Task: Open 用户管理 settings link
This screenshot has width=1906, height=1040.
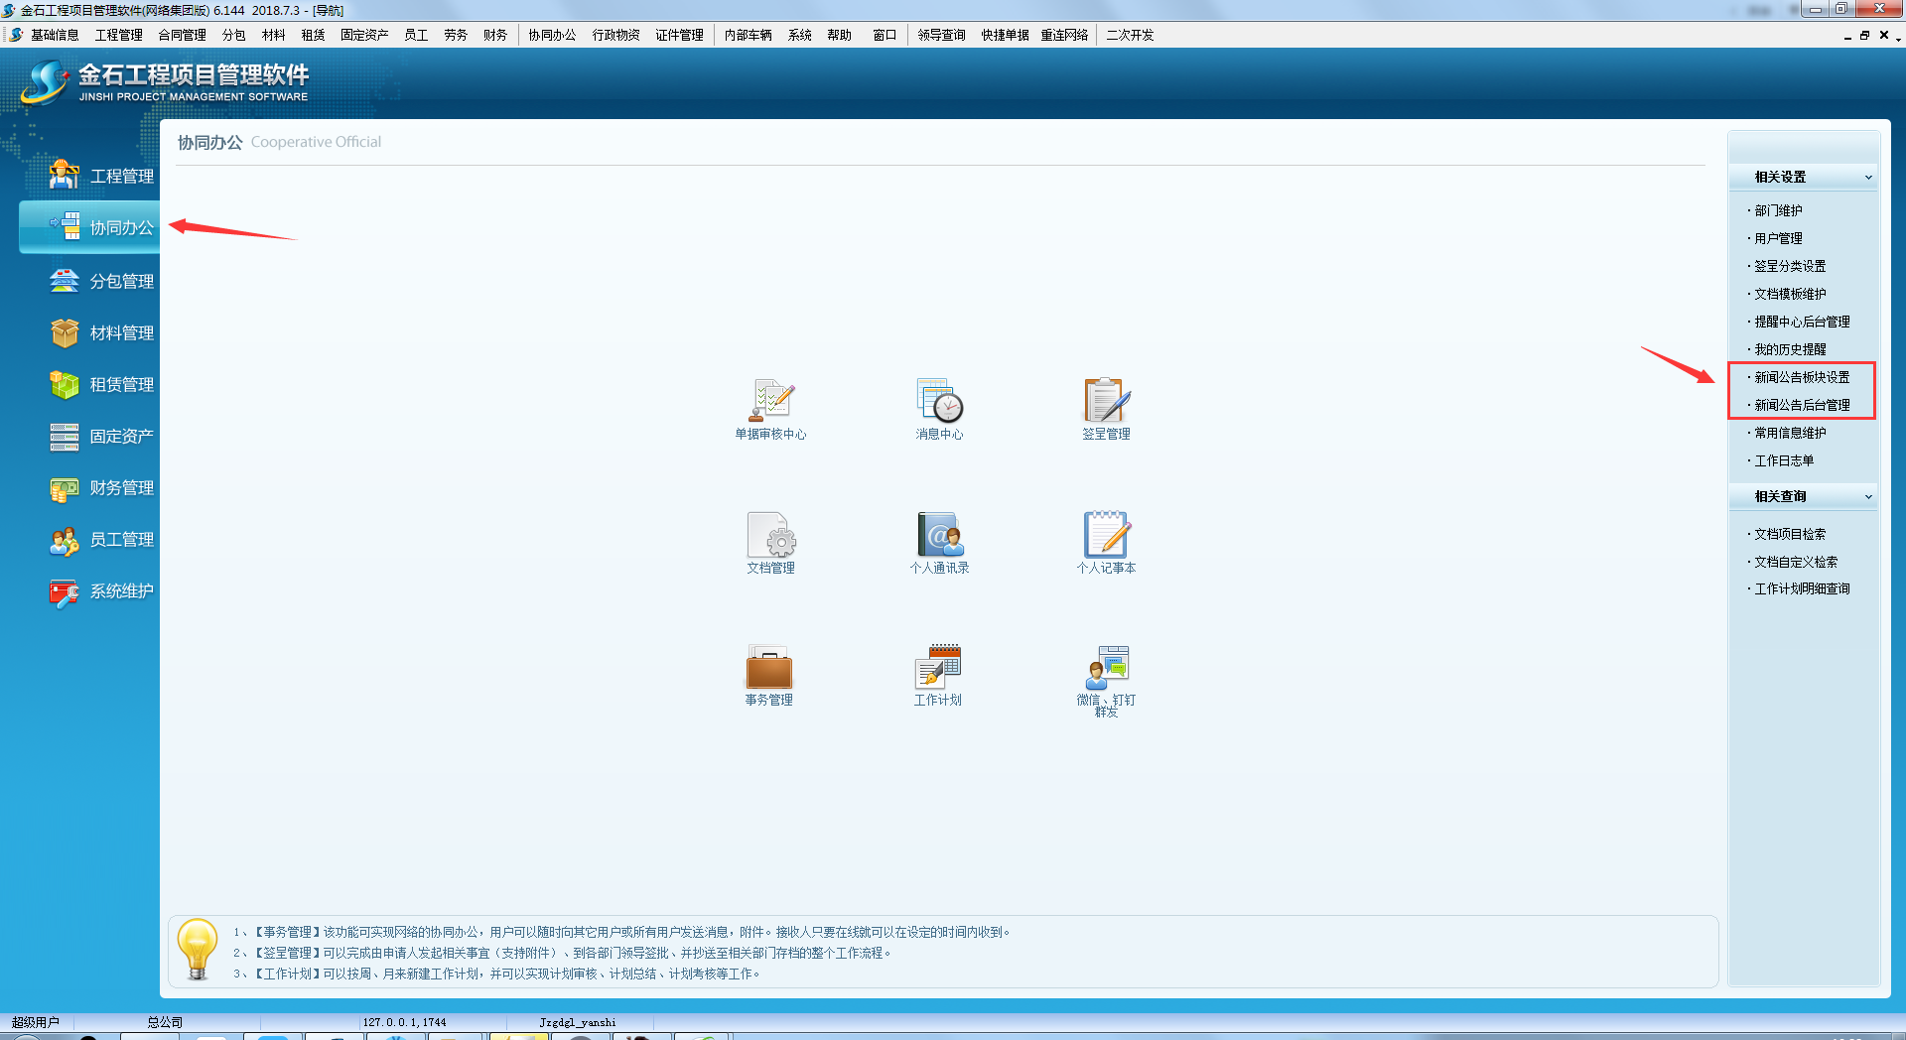Action: (1778, 238)
